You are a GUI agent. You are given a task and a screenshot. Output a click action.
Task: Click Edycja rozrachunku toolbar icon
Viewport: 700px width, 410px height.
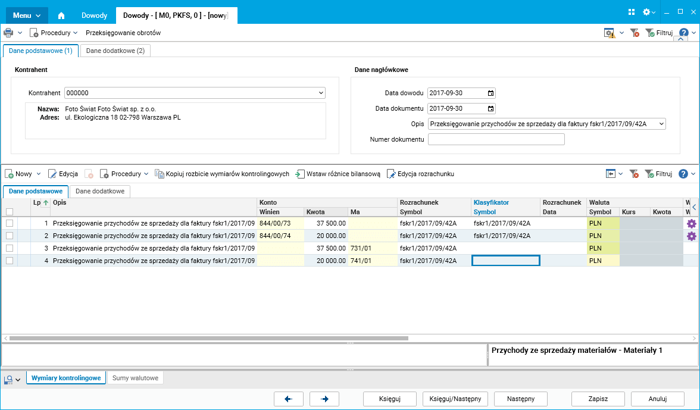point(391,174)
